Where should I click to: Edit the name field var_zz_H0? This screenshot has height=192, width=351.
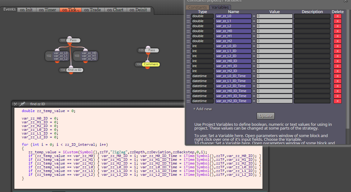pyautogui.click(x=233, y=31)
